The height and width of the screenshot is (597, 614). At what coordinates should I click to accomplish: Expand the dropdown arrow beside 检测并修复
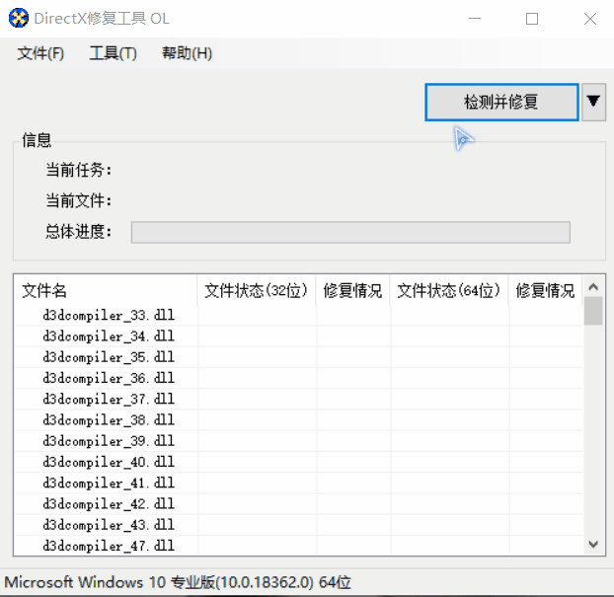(593, 102)
